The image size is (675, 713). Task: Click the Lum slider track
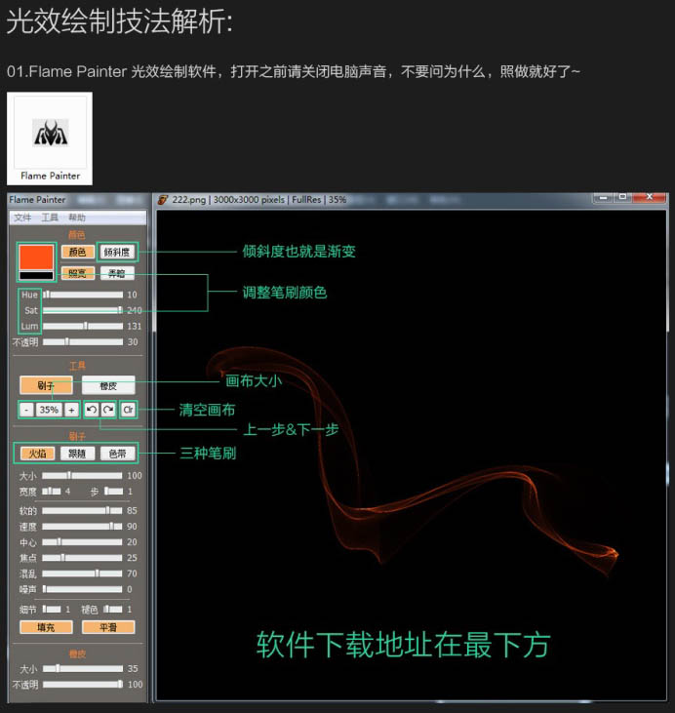(x=83, y=326)
